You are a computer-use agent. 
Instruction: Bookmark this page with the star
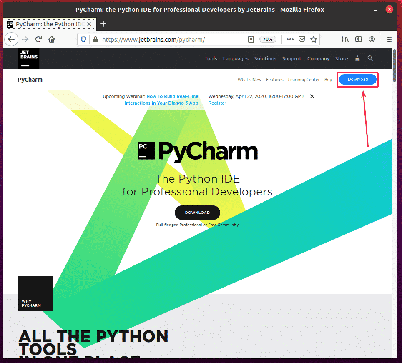pos(314,39)
